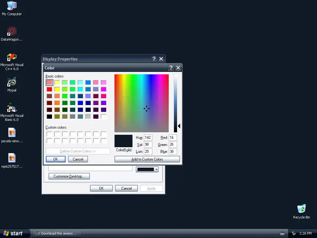Click Add to Custom Colors button
Viewport: 317px width, 238px height.
point(147,159)
